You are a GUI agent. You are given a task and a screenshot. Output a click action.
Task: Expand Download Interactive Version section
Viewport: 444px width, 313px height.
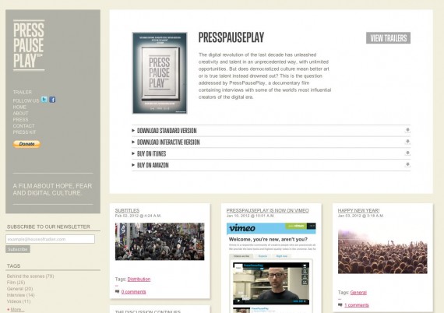(x=271, y=142)
